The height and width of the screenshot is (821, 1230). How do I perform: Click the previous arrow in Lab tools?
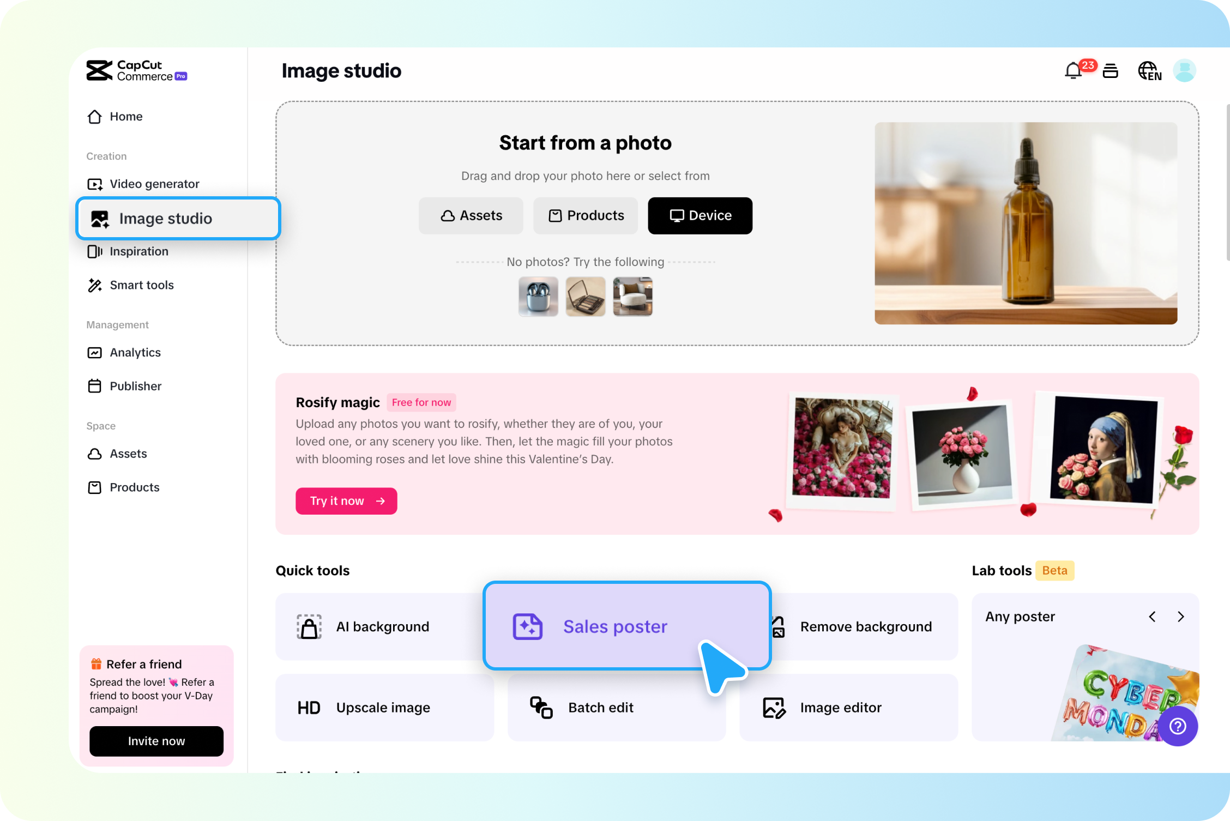pyautogui.click(x=1152, y=616)
